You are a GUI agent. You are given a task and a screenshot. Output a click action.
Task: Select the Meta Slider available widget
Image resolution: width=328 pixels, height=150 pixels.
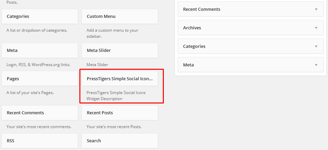120,51
